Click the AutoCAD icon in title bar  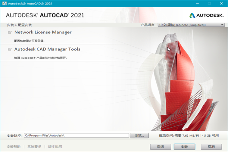[4, 3]
